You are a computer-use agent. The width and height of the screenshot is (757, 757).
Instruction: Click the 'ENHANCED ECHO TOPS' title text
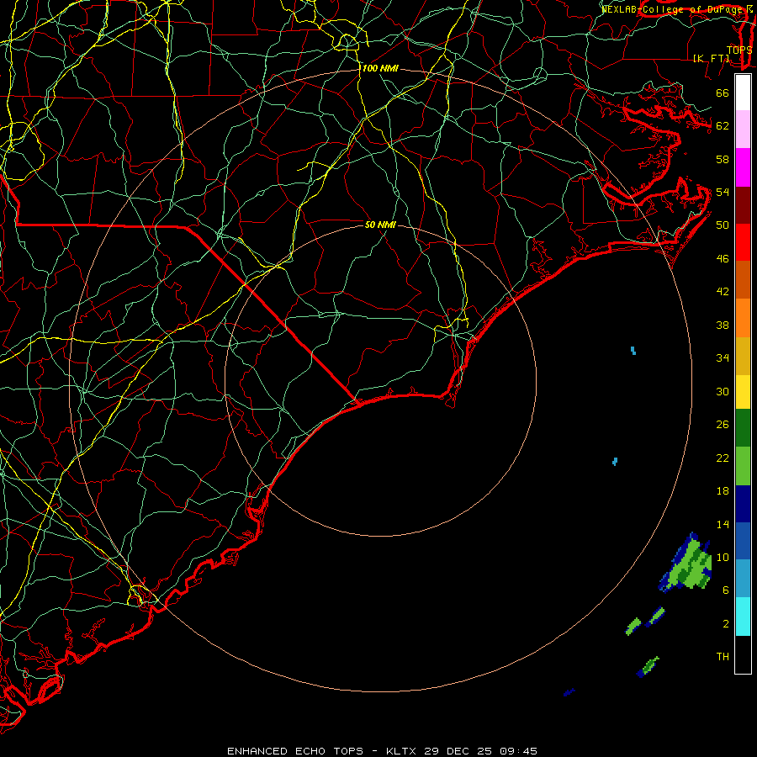(x=295, y=751)
